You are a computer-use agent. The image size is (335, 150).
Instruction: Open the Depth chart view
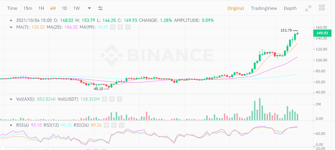[290, 8]
